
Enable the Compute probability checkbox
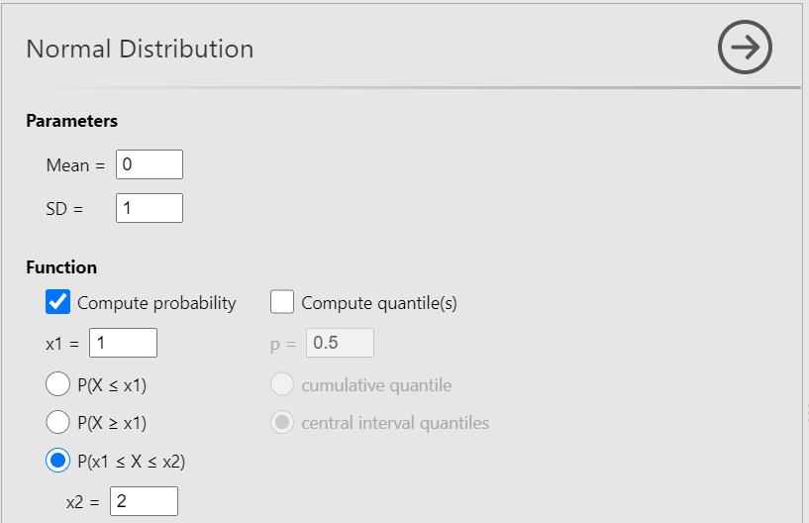tap(58, 302)
